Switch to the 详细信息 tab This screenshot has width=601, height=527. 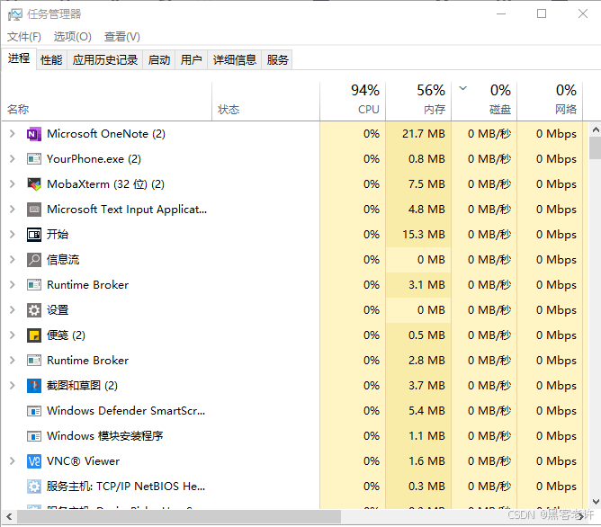click(x=235, y=60)
